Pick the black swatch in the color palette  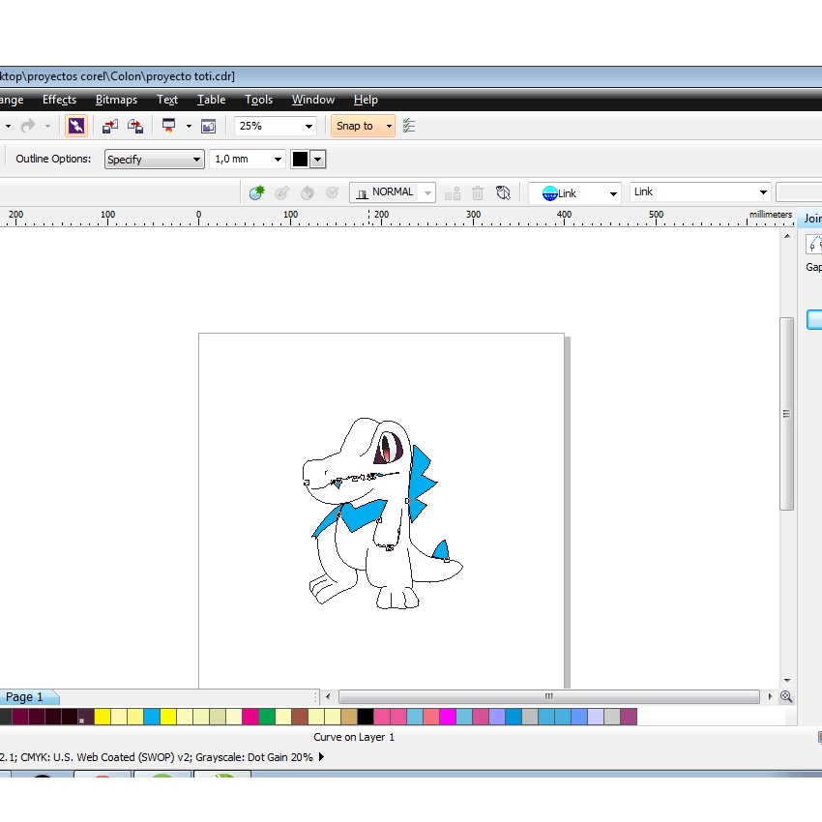366,717
